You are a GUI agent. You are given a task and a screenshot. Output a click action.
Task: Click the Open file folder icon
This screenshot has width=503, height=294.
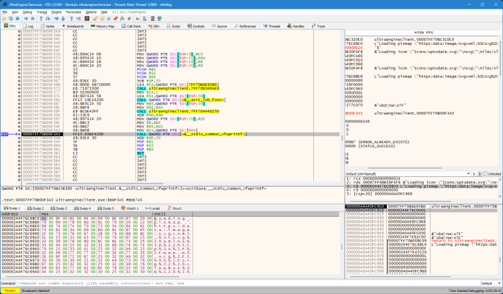click(x=4, y=19)
